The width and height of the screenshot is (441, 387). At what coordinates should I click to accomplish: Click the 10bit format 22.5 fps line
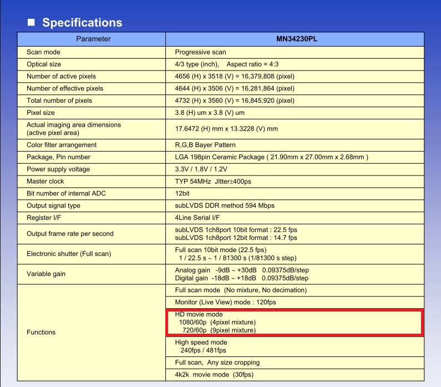[236, 230]
